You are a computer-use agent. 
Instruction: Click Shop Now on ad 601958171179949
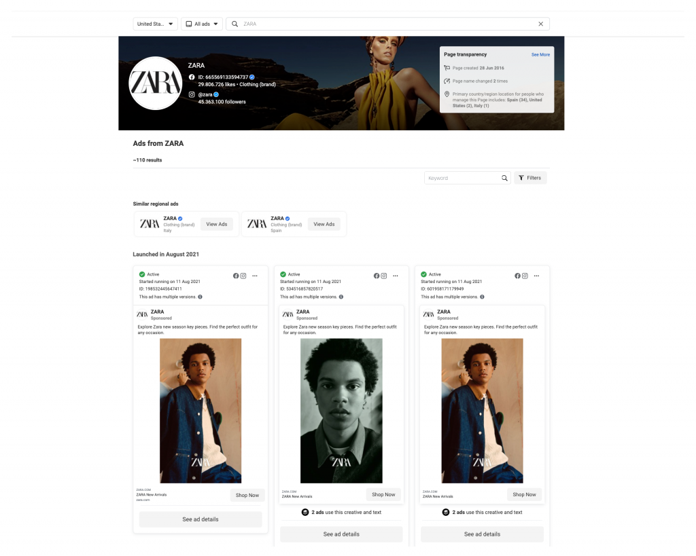pos(524,494)
